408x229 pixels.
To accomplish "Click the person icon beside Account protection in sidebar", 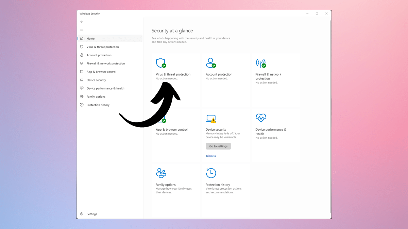I will coord(82,55).
